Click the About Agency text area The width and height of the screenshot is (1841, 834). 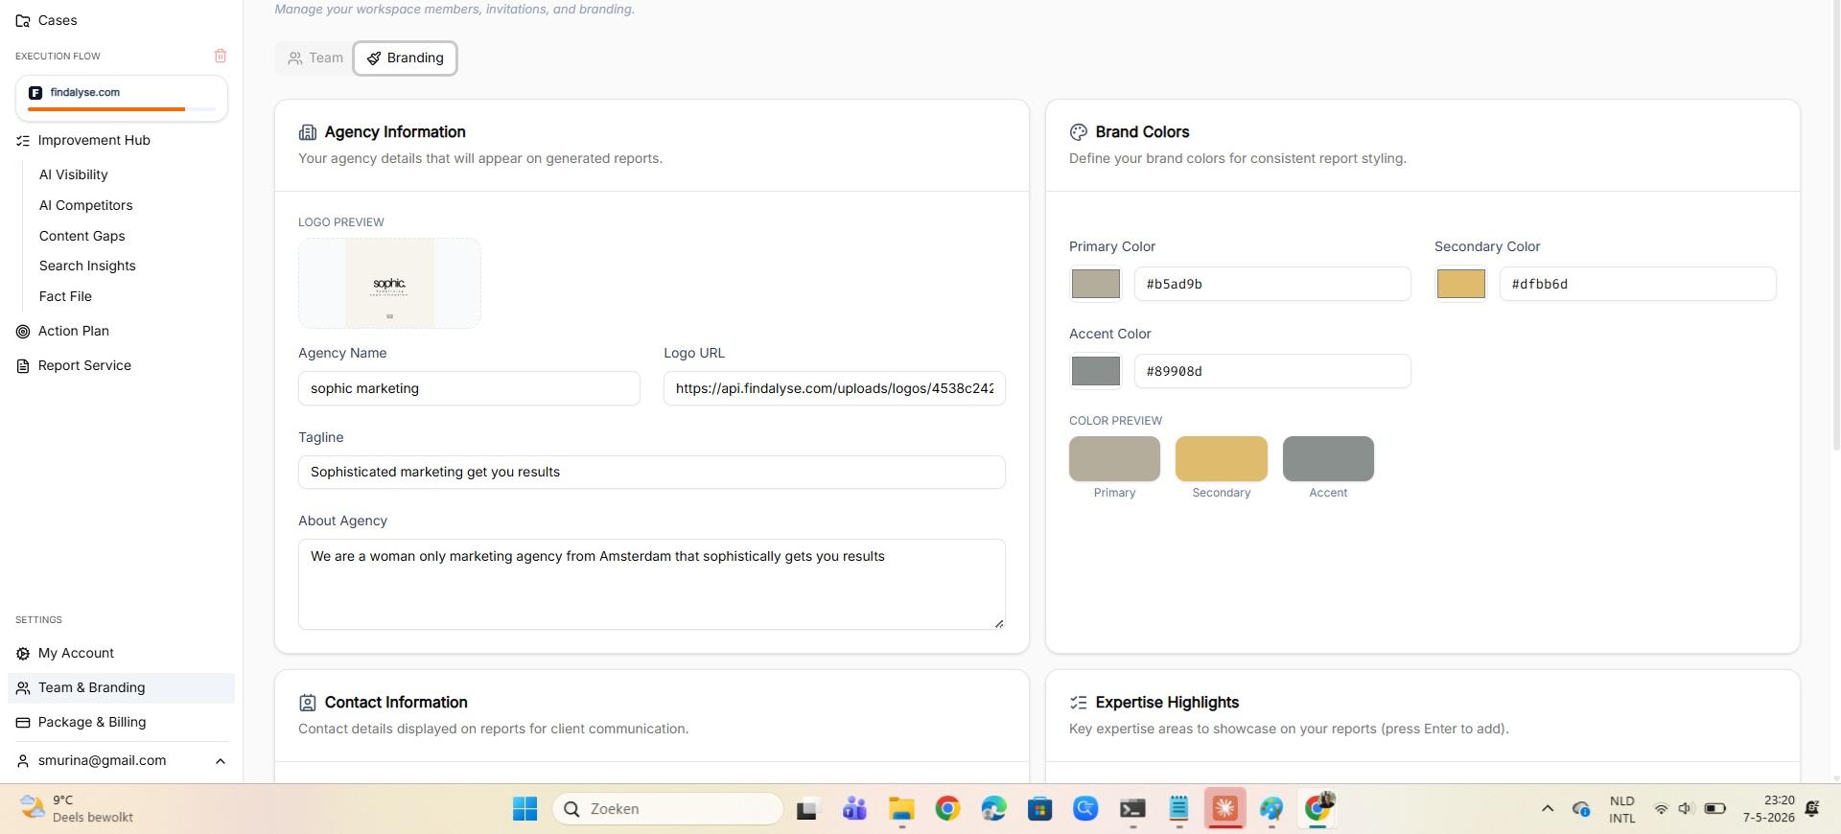[652, 584]
